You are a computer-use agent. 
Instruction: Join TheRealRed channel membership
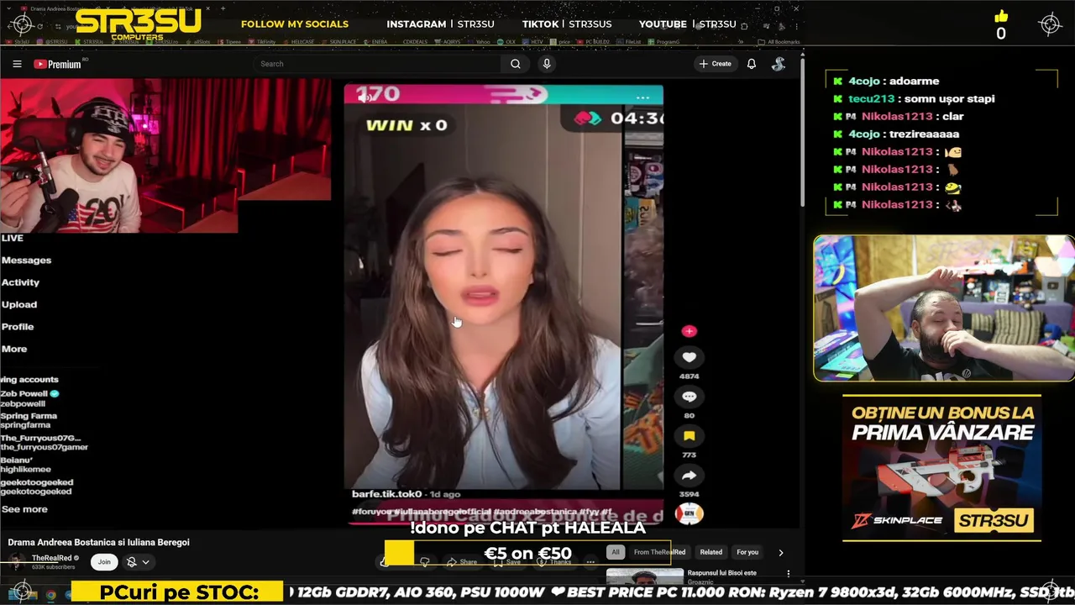[x=104, y=561]
